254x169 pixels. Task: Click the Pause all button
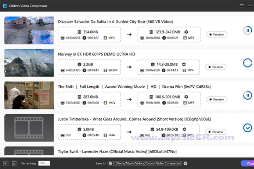[x=248, y=163]
